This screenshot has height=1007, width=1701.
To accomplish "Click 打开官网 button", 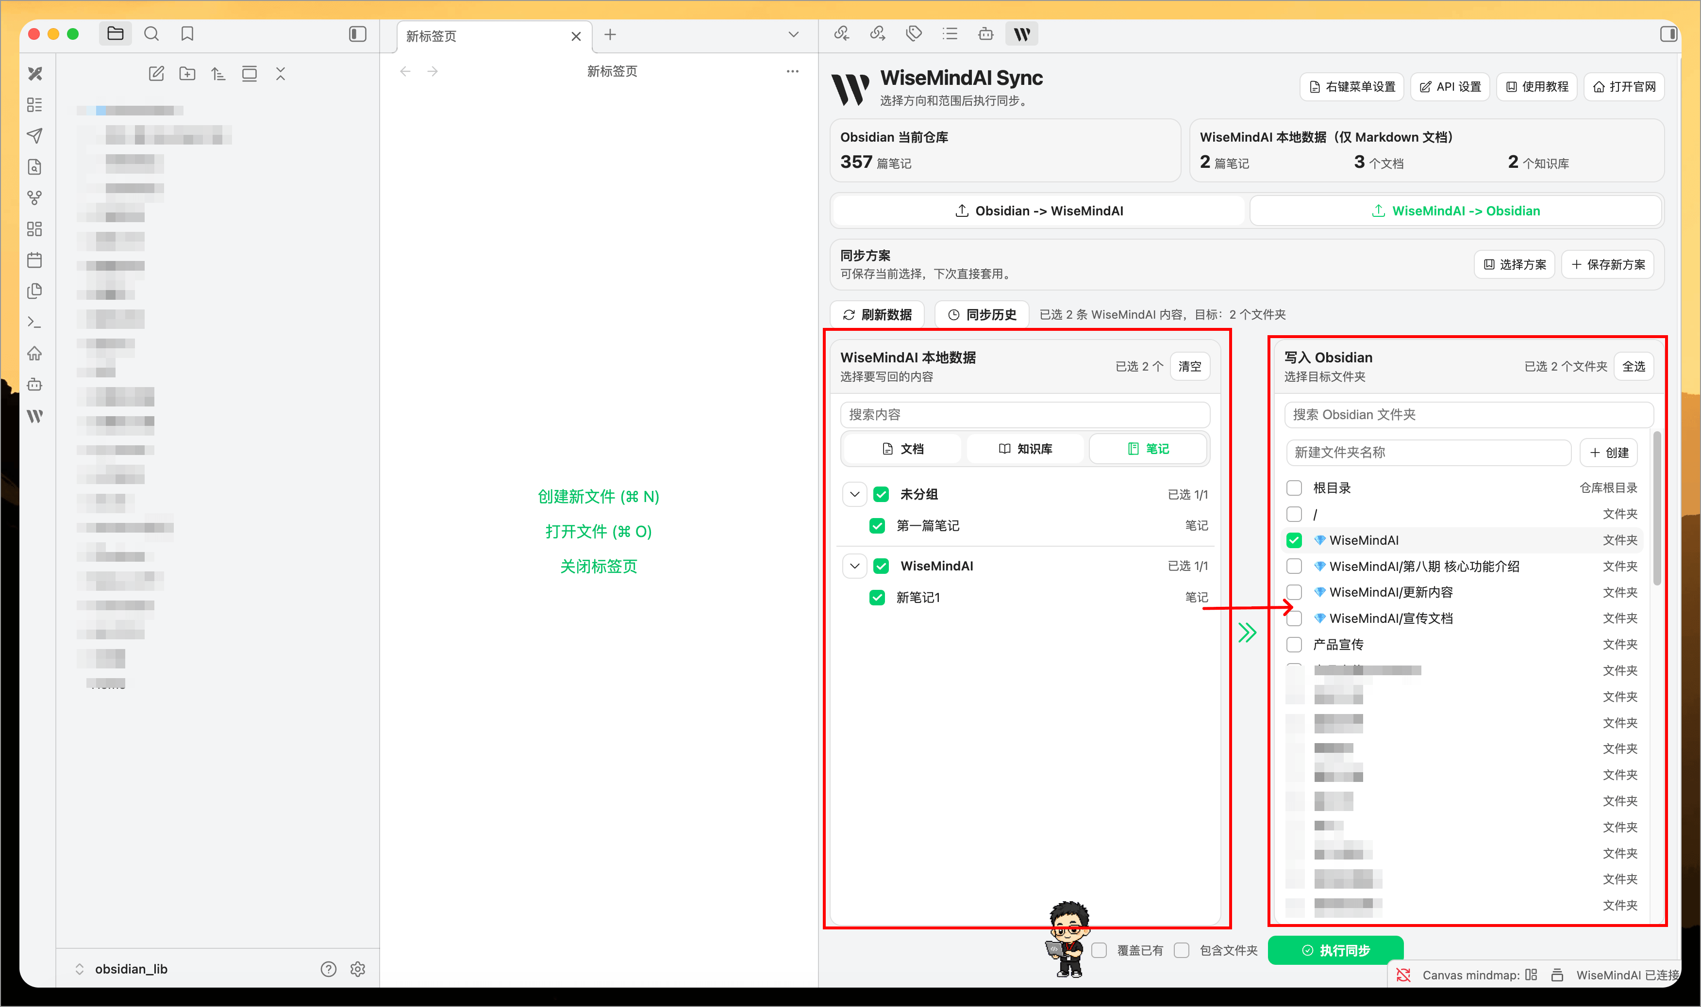I will [x=1624, y=87].
